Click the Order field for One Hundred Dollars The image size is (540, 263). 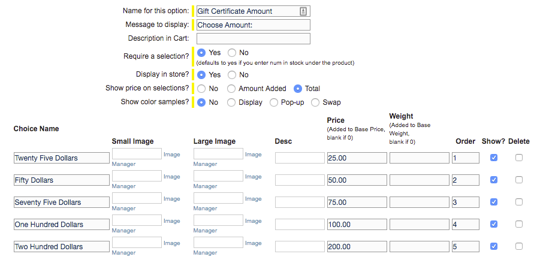tap(465, 225)
